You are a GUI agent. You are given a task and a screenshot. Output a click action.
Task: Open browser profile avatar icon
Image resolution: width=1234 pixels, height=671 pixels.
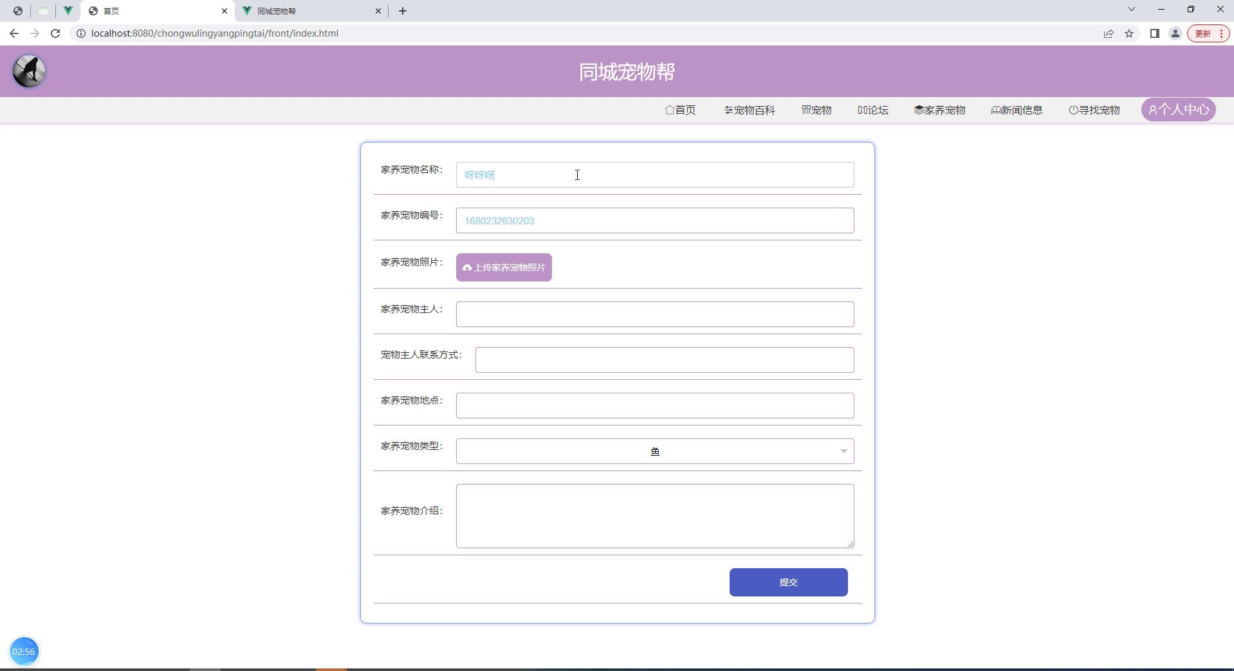click(1175, 33)
